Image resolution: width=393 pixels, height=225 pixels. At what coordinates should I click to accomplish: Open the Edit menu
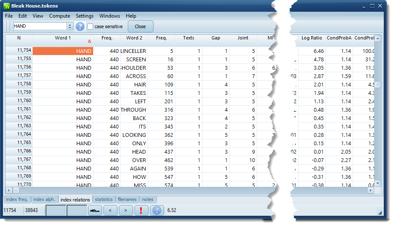click(x=23, y=16)
